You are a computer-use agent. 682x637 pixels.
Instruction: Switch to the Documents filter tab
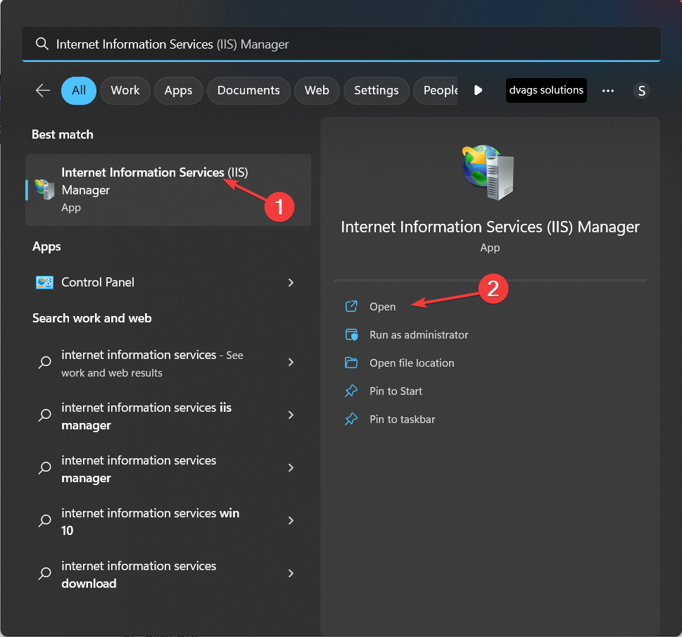pyautogui.click(x=248, y=91)
